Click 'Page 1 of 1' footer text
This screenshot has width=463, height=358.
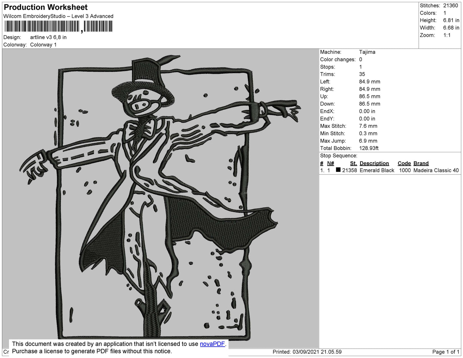[x=446, y=352]
